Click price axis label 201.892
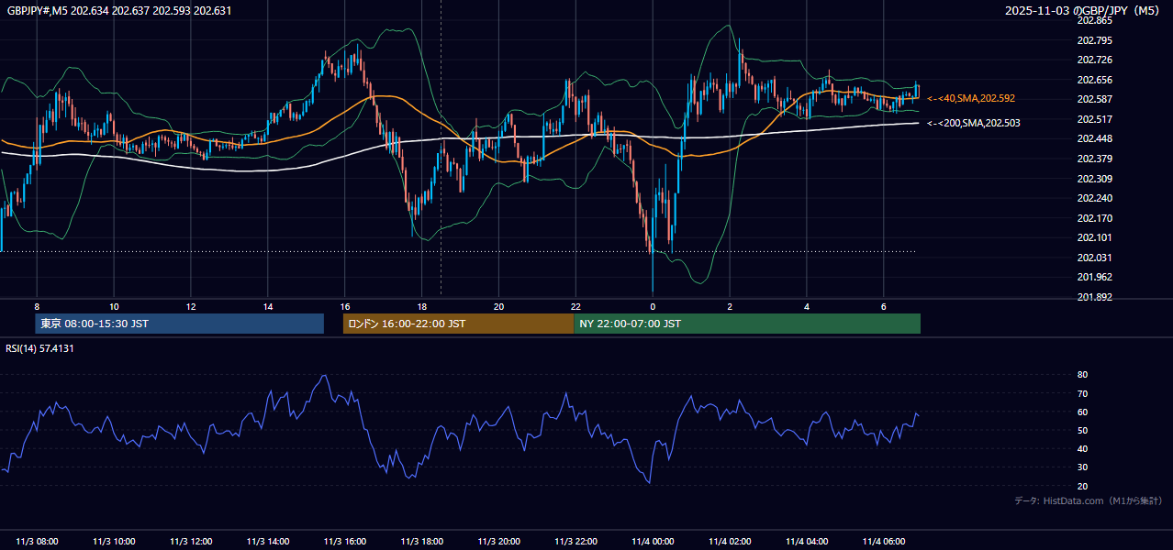 [1094, 297]
